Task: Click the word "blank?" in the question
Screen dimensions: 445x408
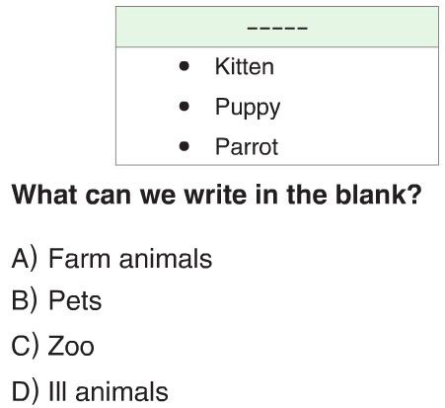Action: 378,195
